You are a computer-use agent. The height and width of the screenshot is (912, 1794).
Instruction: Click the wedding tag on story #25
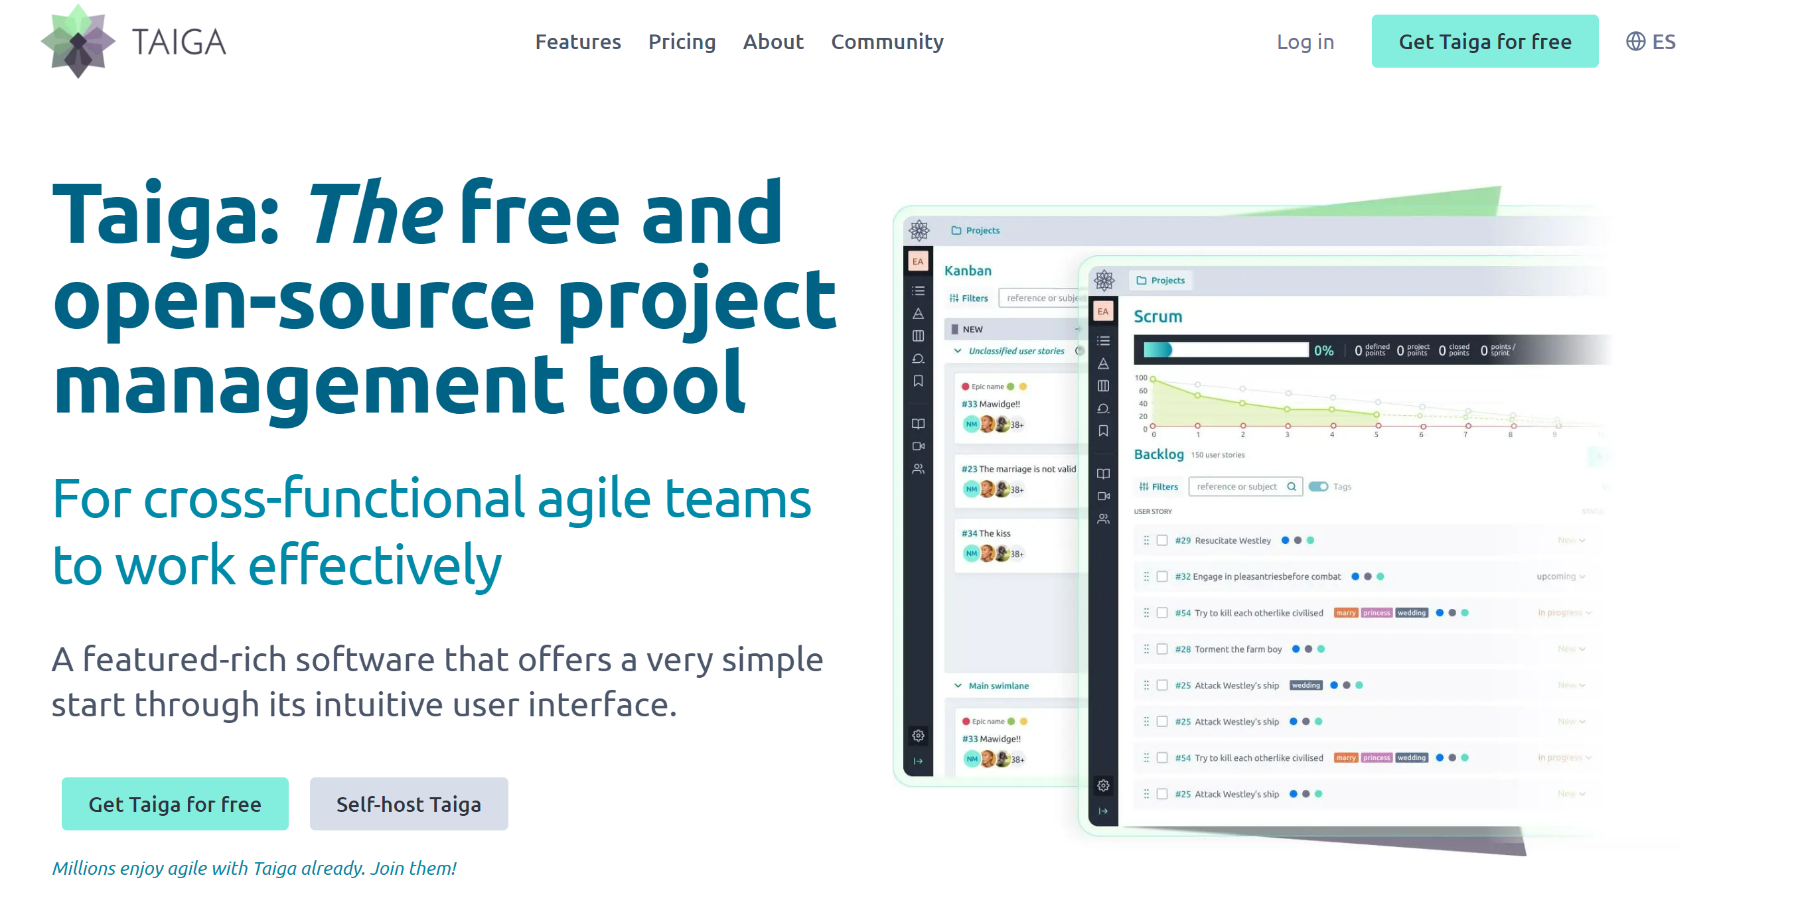pyautogui.click(x=1306, y=685)
